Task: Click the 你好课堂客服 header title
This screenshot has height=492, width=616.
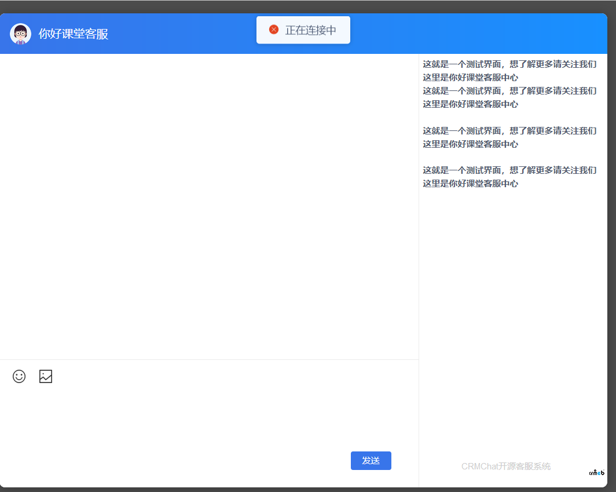Action: click(74, 34)
